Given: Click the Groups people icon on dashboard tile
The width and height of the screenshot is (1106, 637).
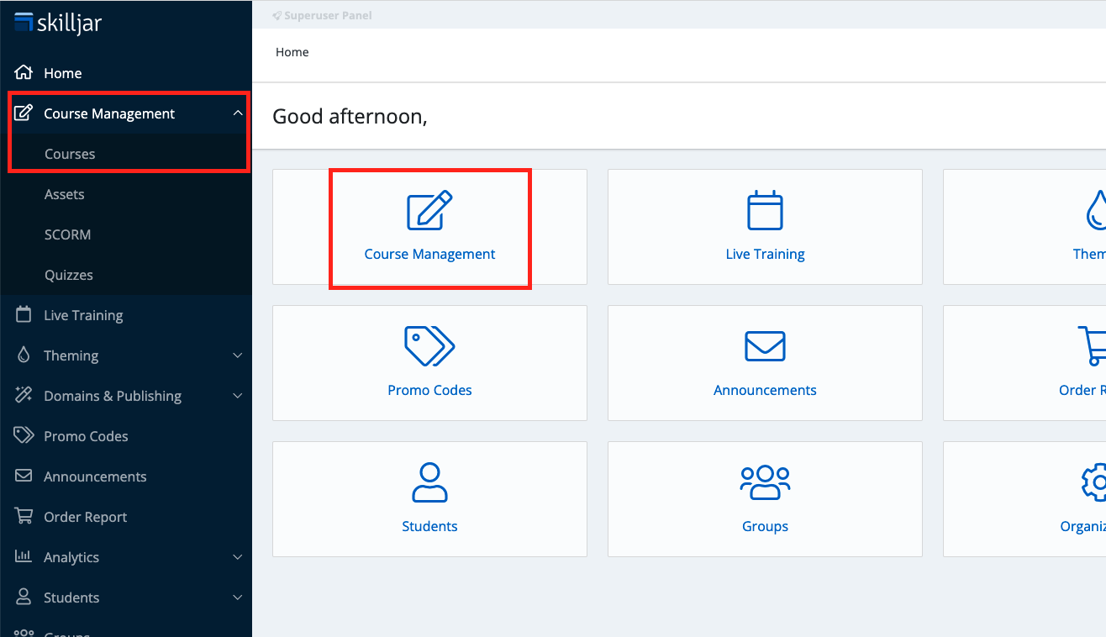Looking at the screenshot, I should click(765, 483).
